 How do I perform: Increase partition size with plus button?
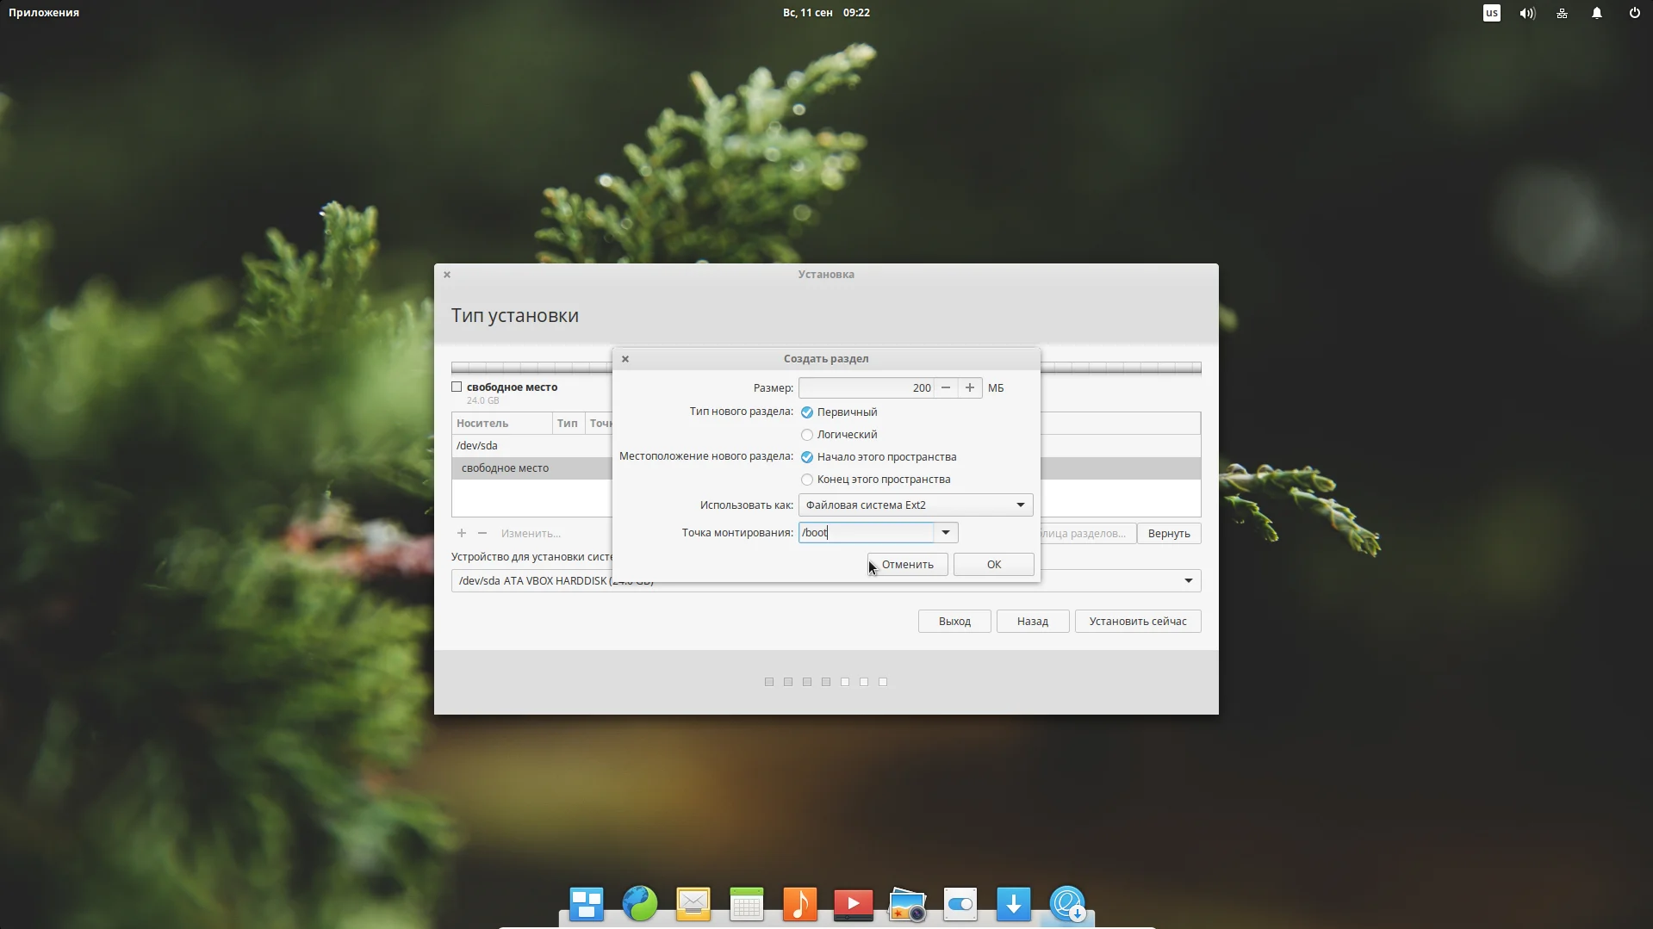[970, 388]
